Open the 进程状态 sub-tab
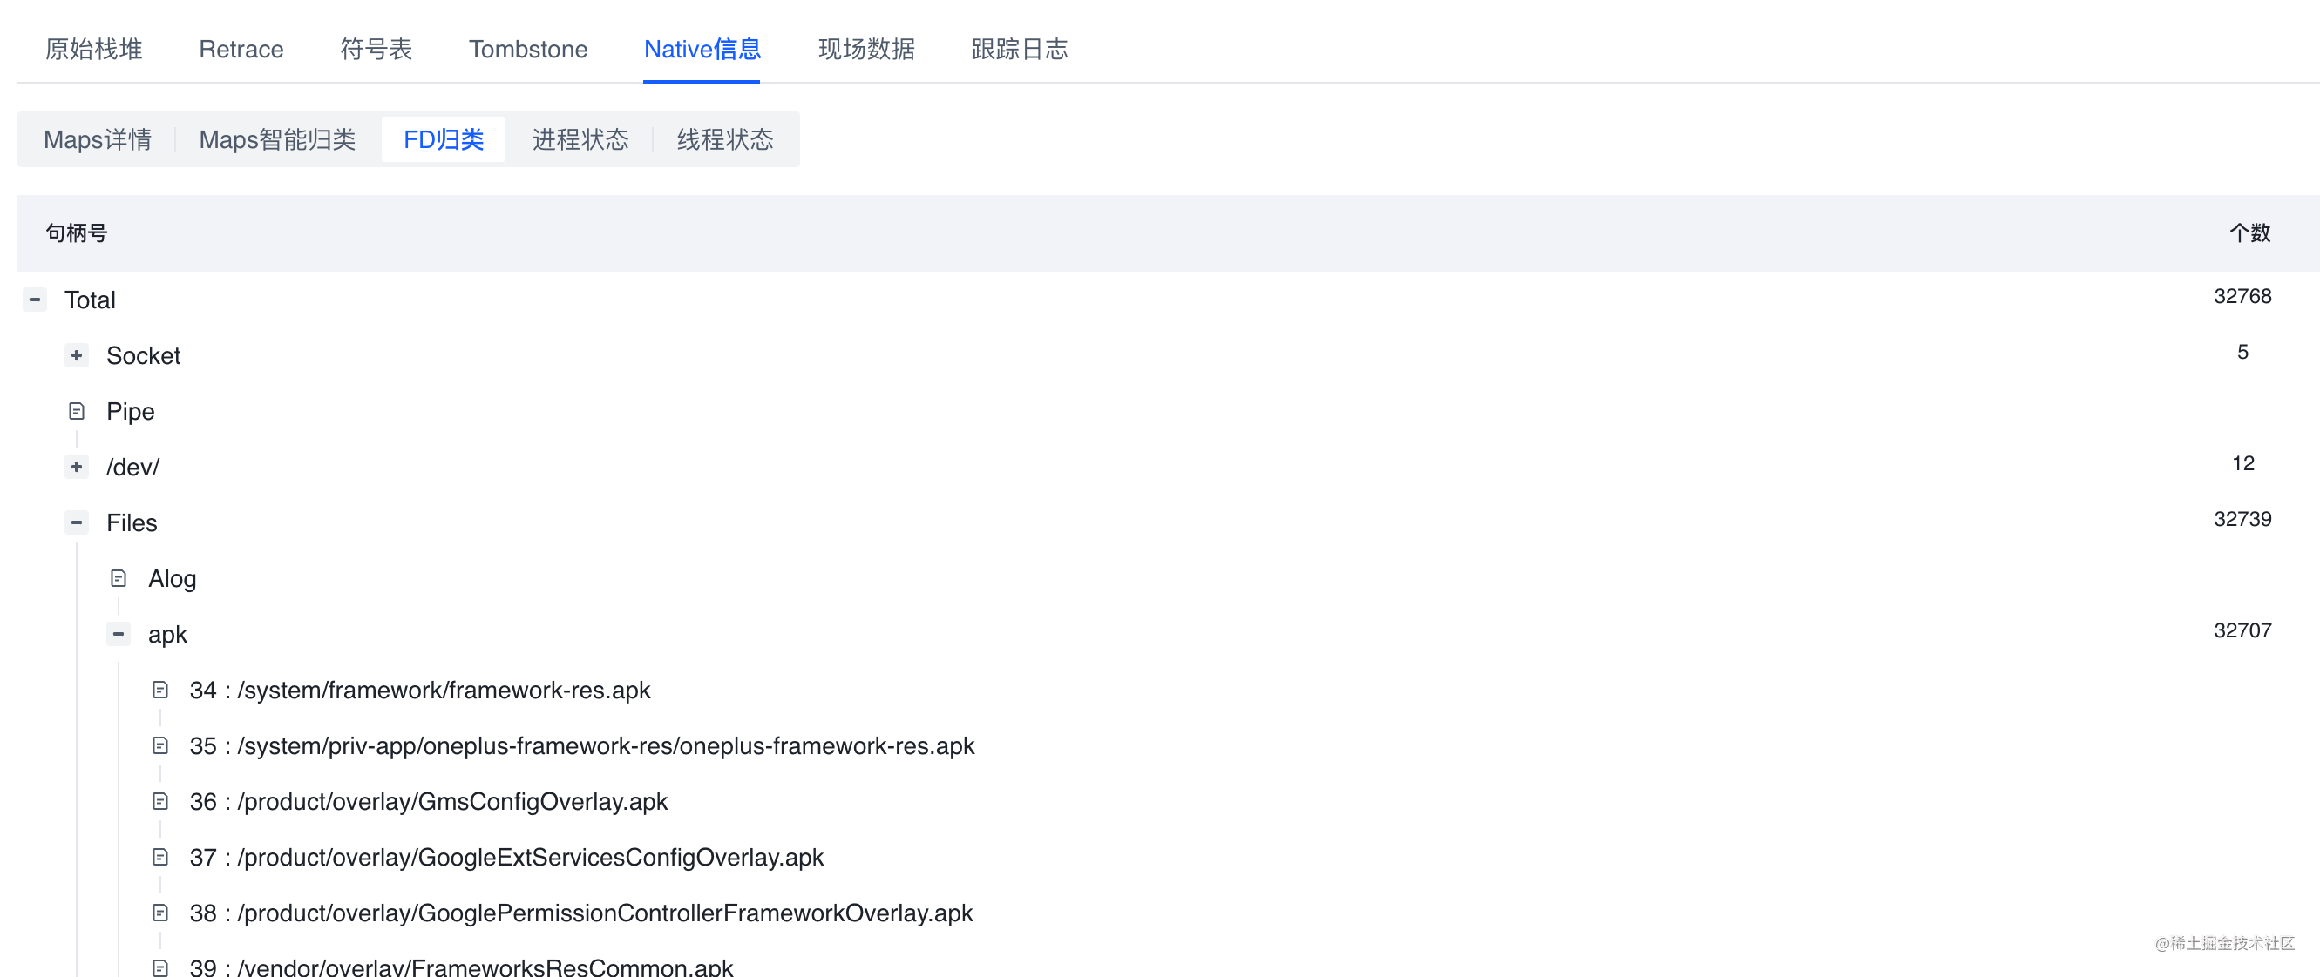The width and height of the screenshot is (2320, 977). click(580, 139)
